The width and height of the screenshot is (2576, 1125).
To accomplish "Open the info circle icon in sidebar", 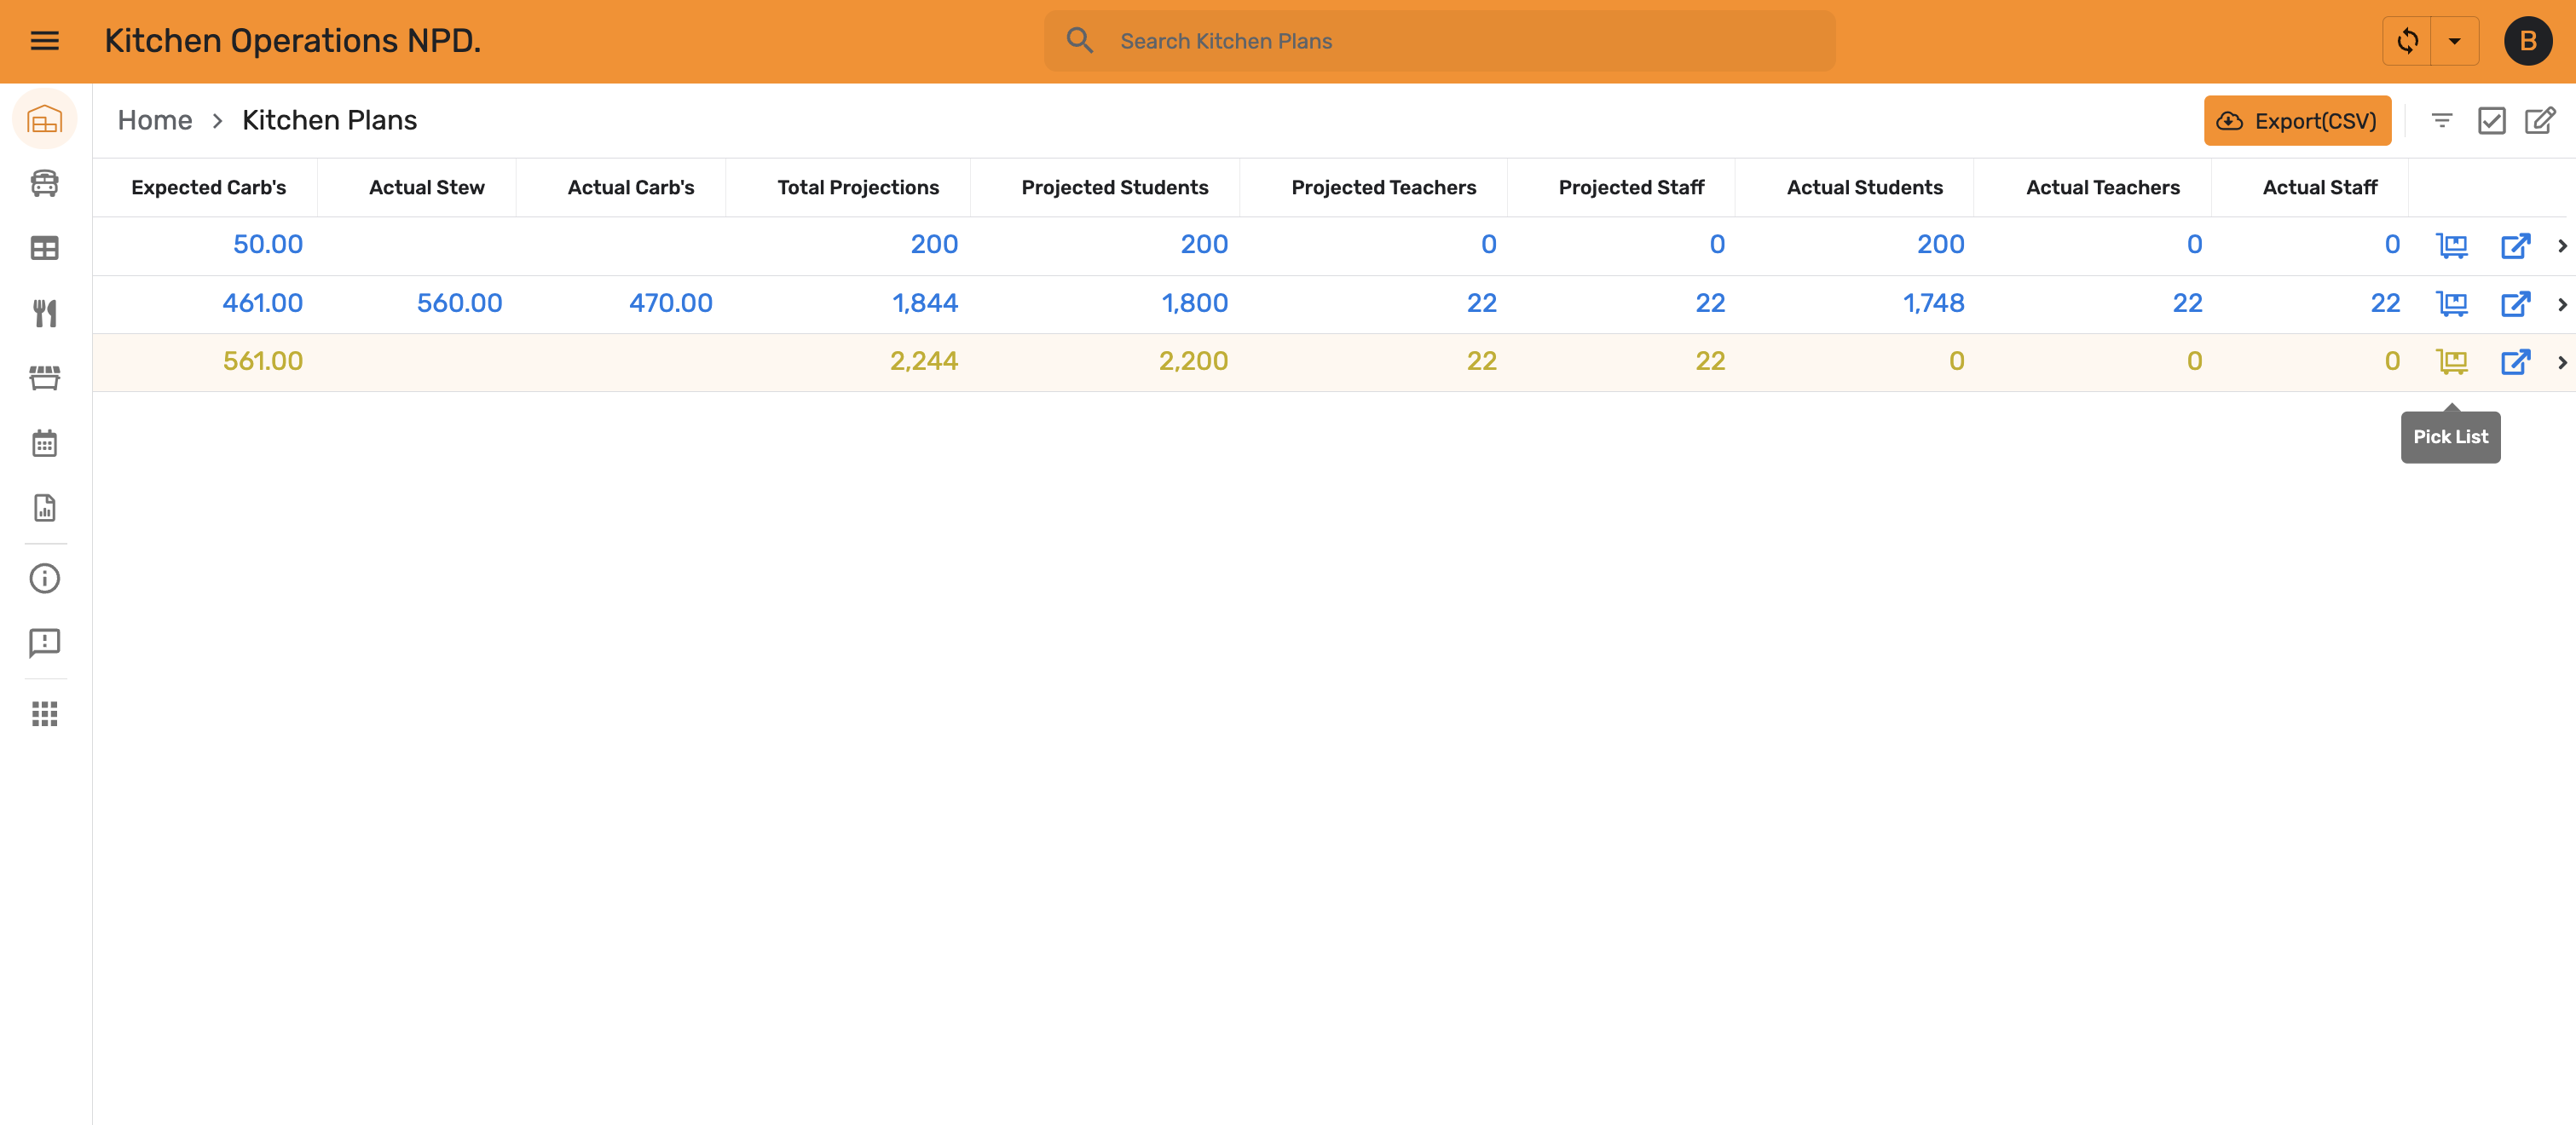I will [x=45, y=578].
